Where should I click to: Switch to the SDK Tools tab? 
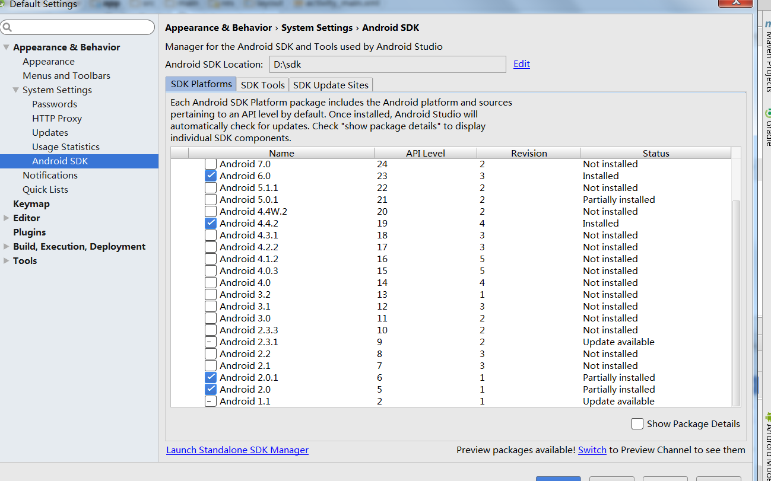coord(263,85)
